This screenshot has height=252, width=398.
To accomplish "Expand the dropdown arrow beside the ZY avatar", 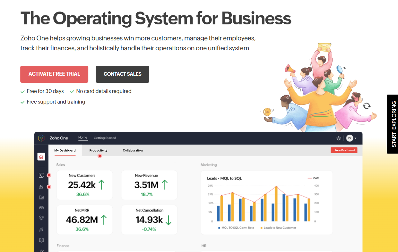I will (x=355, y=139).
